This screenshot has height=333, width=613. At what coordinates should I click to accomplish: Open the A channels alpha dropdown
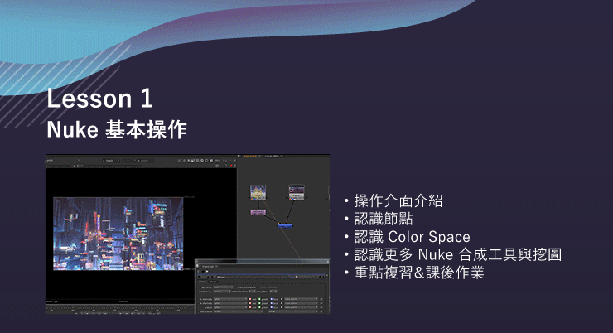tap(301, 299)
